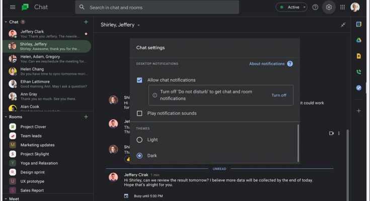The image size is (370, 201).
Task: Start a new chat with plus icon
Action: (x=86, y=22)
